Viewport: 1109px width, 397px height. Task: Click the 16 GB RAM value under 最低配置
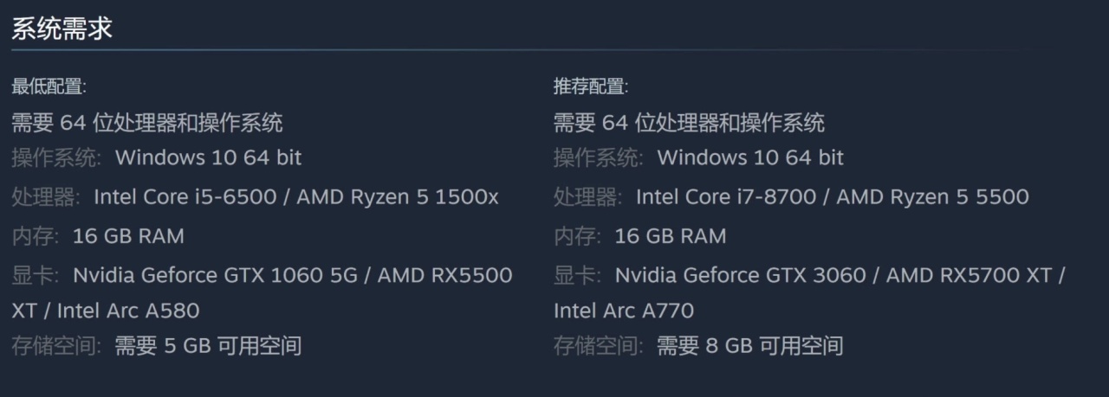[x=128, y=236]
